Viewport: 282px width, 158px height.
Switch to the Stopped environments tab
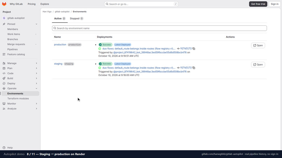pos(76,18)
